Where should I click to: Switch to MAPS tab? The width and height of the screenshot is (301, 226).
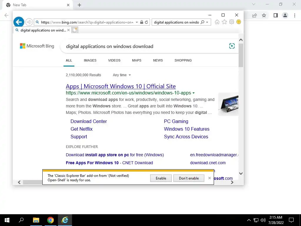pos(137,60)
